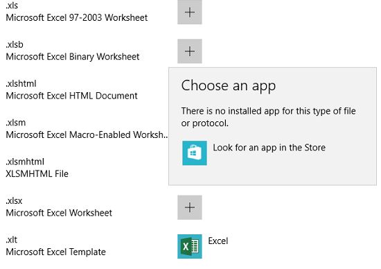Viewport: 381px width, 269px height.
Task: Click the Choose an app heading
Action: pos(229,86)
